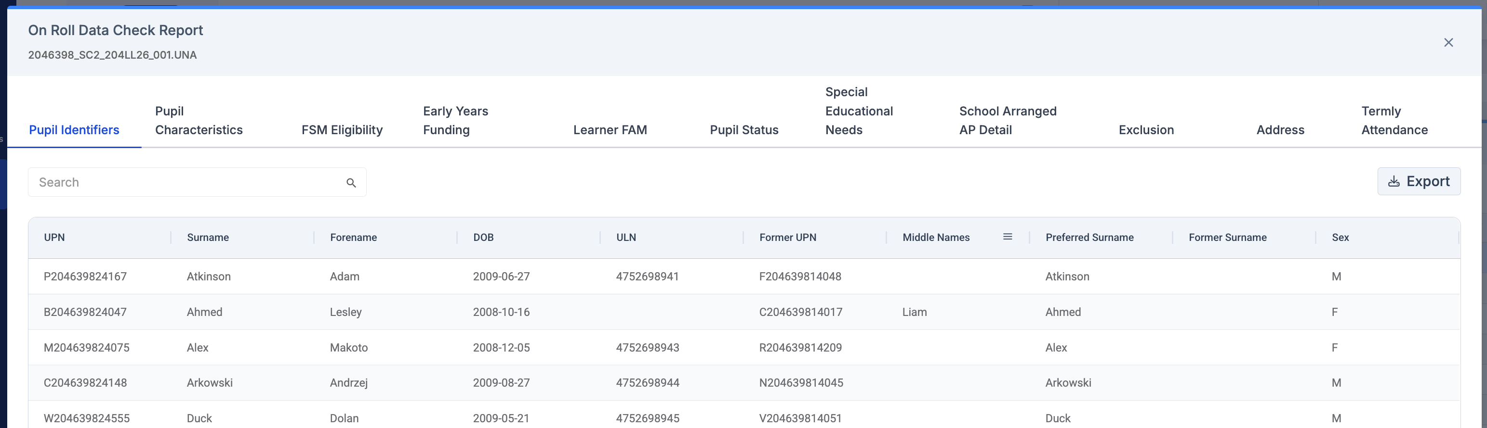Select former UPN N204639814045
The image size is (1487, 428).
801,383
